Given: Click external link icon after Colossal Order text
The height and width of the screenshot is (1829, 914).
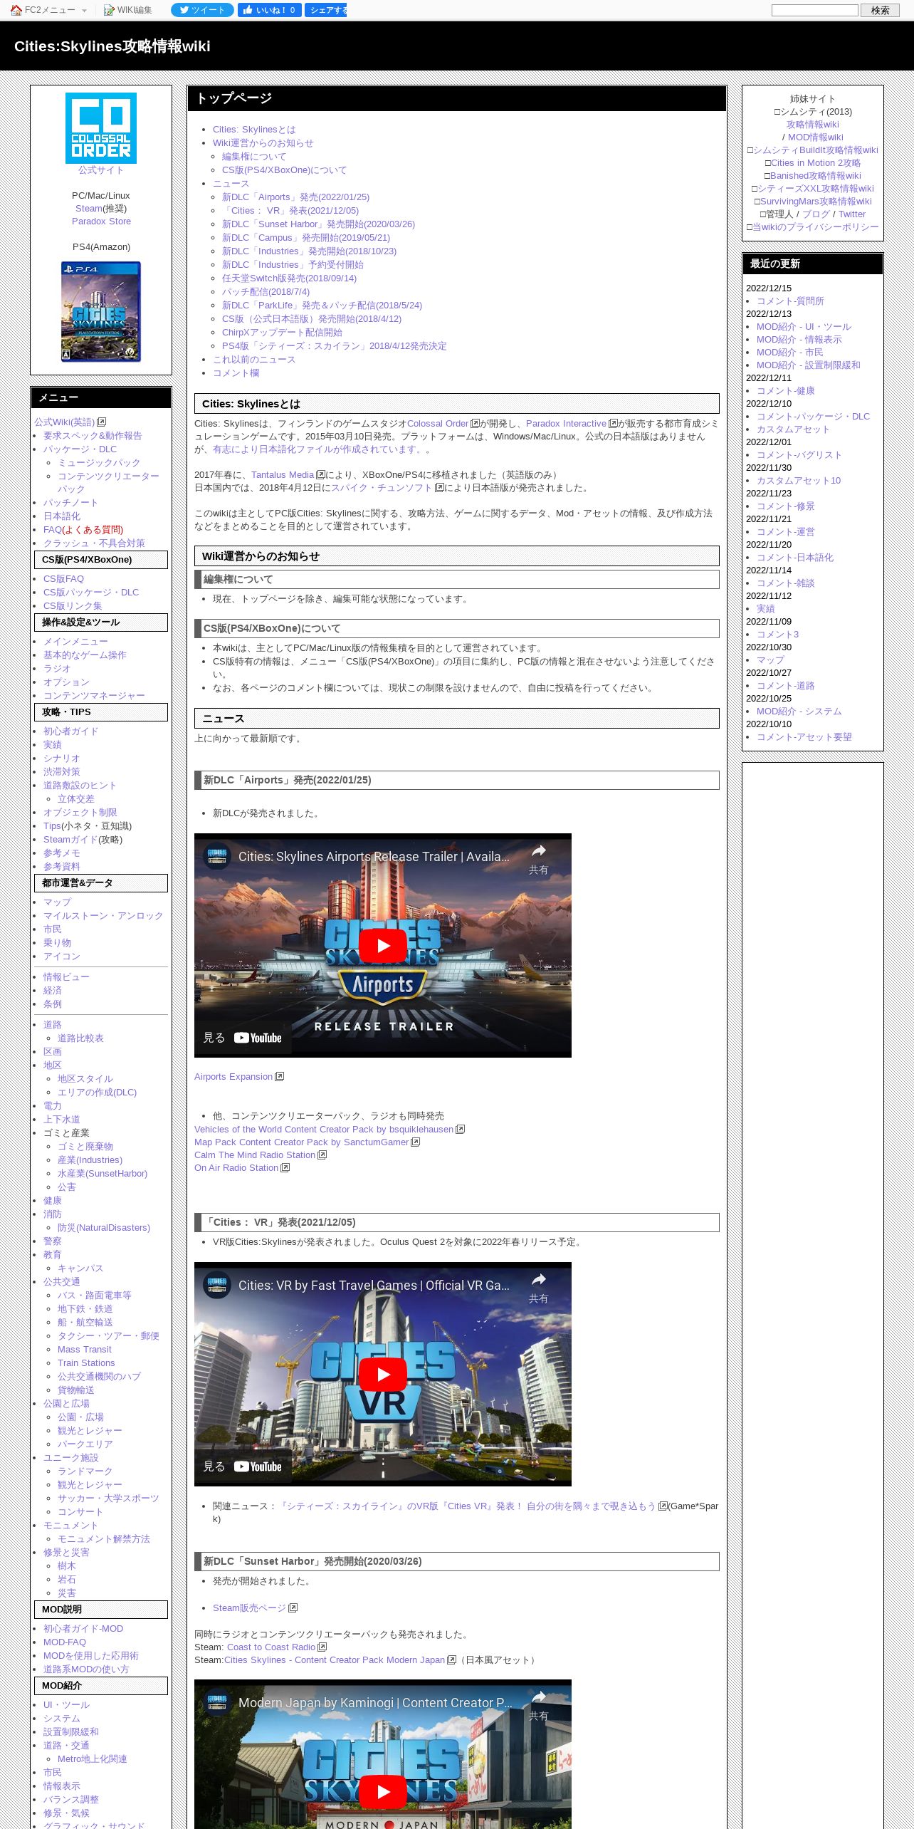Looking at the screenshot, I should (x=476, y=424).
